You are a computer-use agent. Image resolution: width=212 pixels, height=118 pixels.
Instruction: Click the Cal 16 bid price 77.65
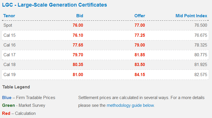click(78, 45)
